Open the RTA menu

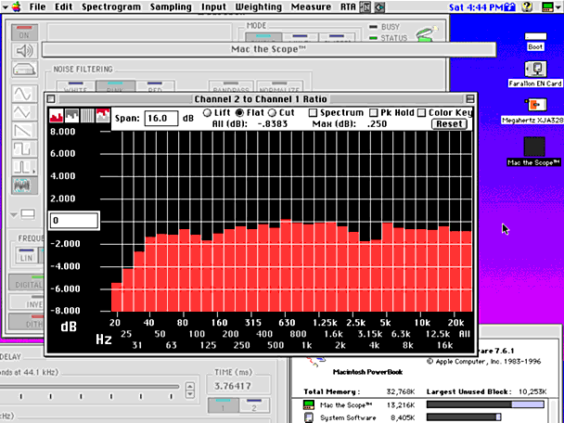[348, 6]
